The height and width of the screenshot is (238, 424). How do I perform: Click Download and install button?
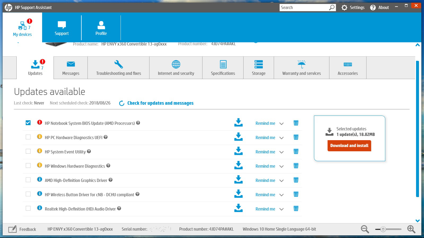point(349,146)
